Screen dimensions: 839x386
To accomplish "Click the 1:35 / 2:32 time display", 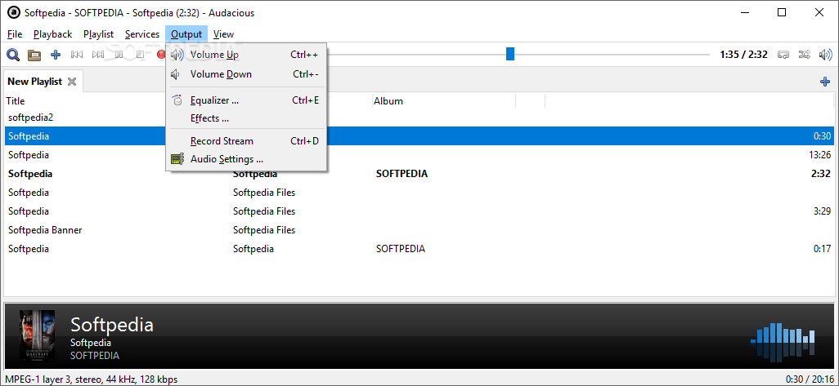I will coord(743,55).
